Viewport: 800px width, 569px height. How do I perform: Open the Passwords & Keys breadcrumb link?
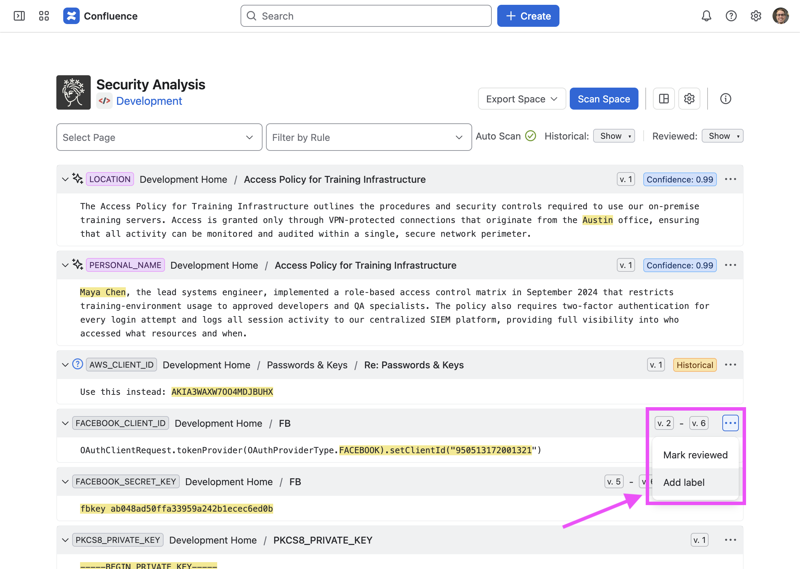click(x=307, y=365)
